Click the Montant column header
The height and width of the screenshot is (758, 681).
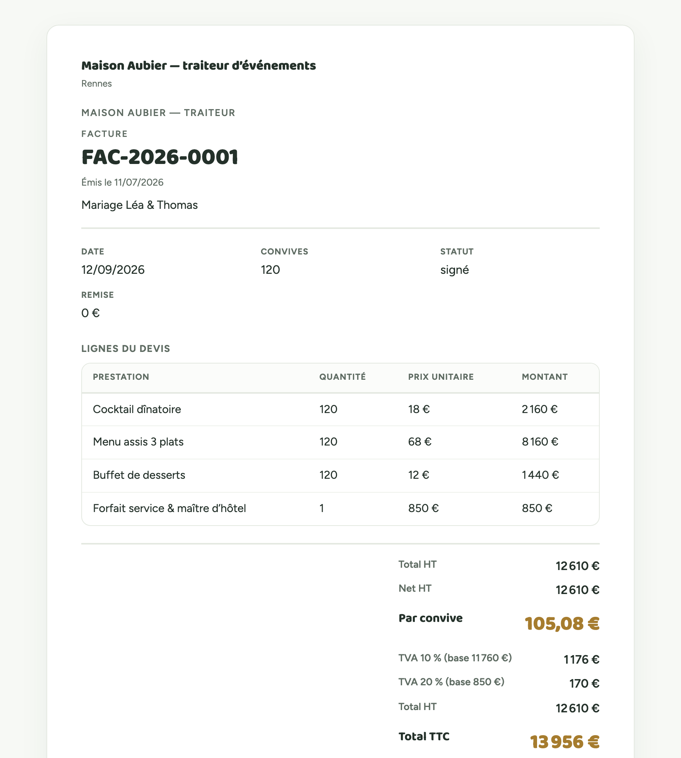[545, 377]
